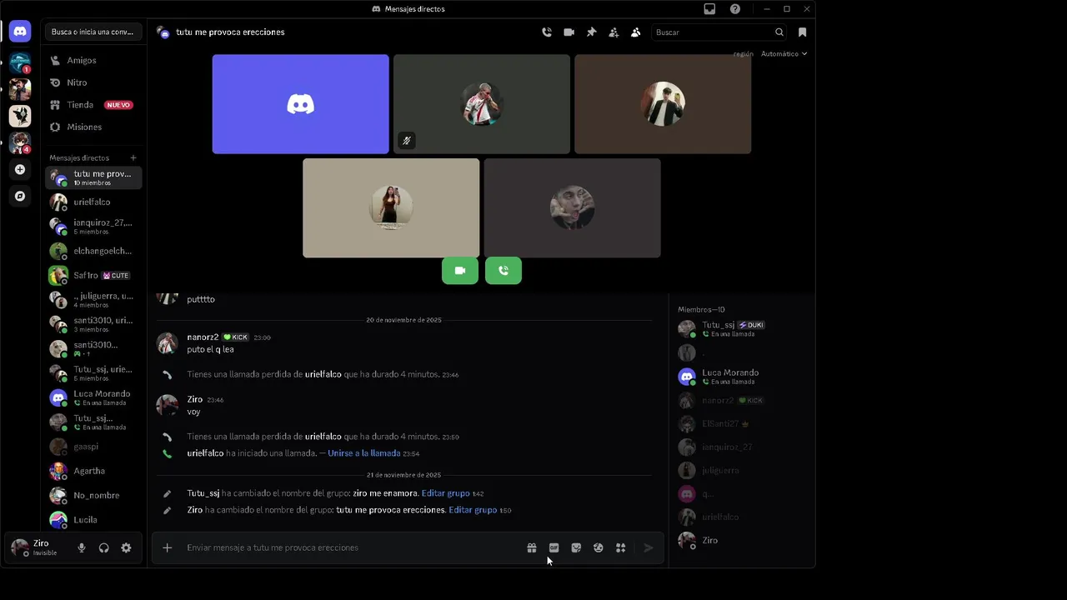This screenshot has height=600, width=1067.
Task: Select the Discord logo call tile
Action: (x=300, y=104)
